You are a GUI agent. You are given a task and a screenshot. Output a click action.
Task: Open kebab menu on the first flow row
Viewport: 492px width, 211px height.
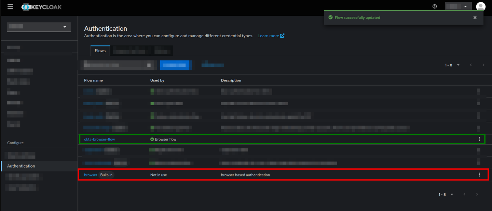(479, 91)
